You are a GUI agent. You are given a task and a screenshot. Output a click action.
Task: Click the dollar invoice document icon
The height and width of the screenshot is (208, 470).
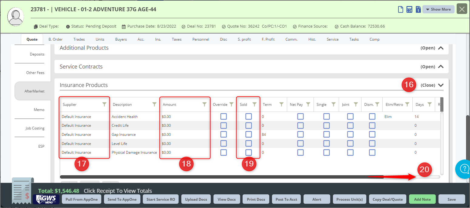pos(418,9)
